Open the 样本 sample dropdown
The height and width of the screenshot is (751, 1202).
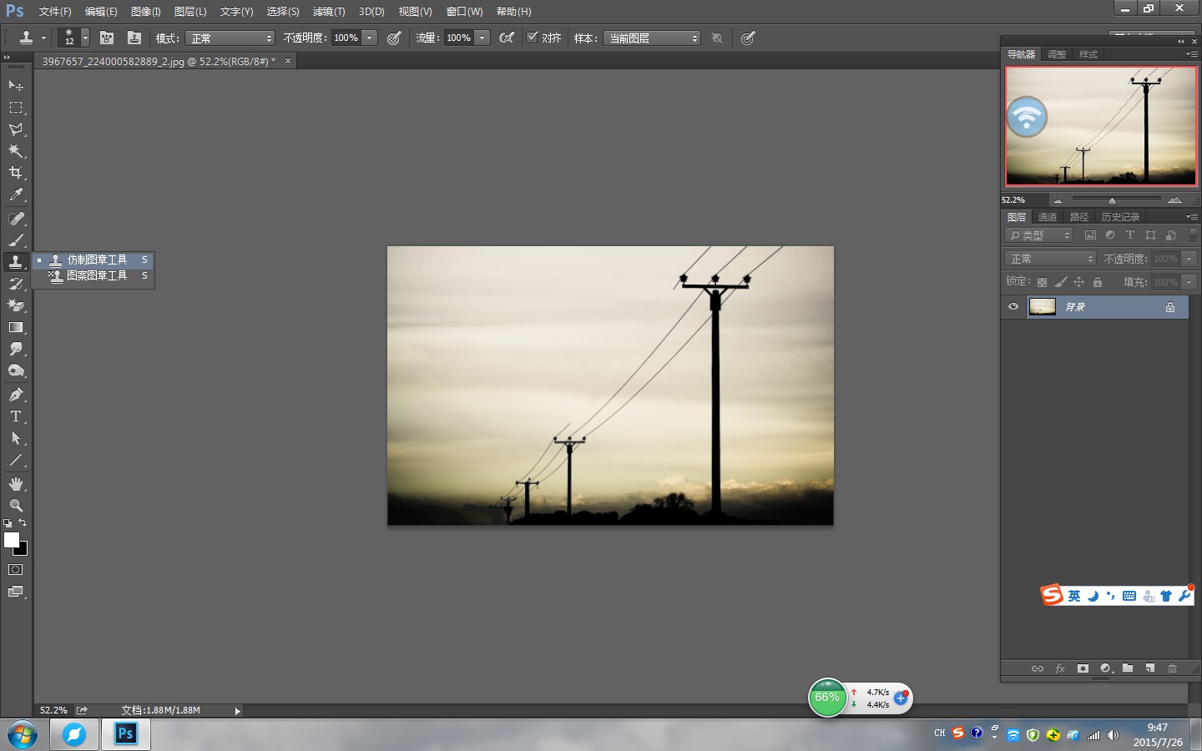click(651, 38)
